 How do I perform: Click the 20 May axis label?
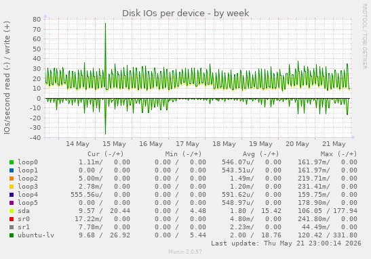(298, 144)
